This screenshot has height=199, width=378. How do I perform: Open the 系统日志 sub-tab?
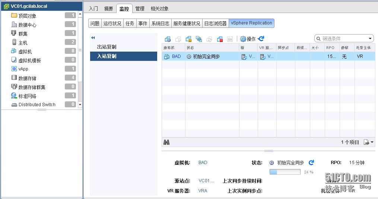[160, 23]
